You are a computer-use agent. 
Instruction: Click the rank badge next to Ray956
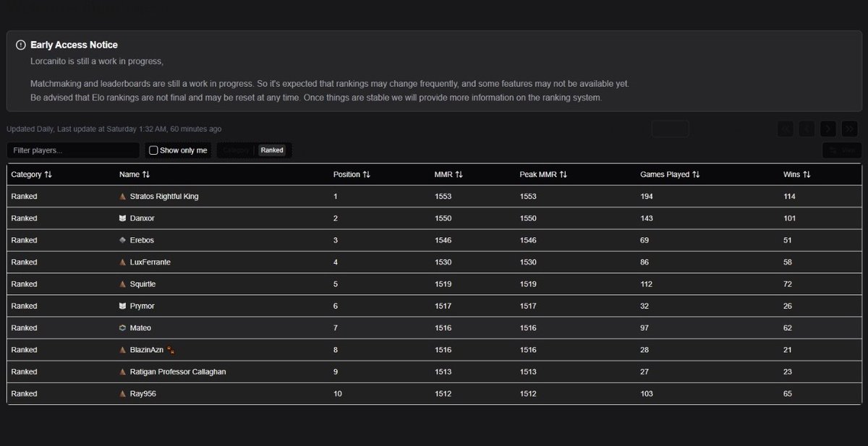123,394
